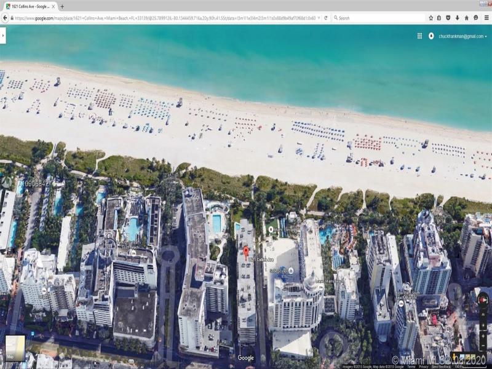
Task: Click the compass to reset map rotation
Action: [483, 301]
